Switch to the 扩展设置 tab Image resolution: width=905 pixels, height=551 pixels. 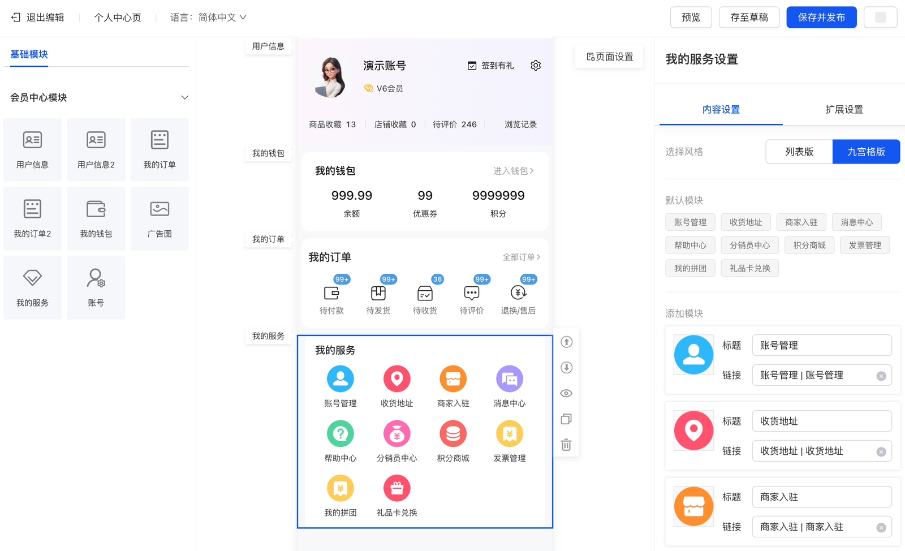[x=844, y=109]
